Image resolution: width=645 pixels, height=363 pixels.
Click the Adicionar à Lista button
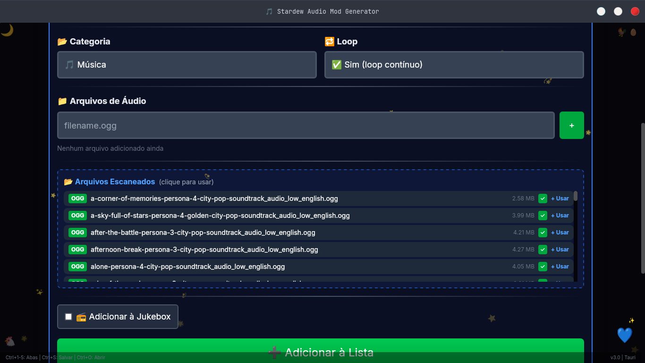[x=321, y=351]
